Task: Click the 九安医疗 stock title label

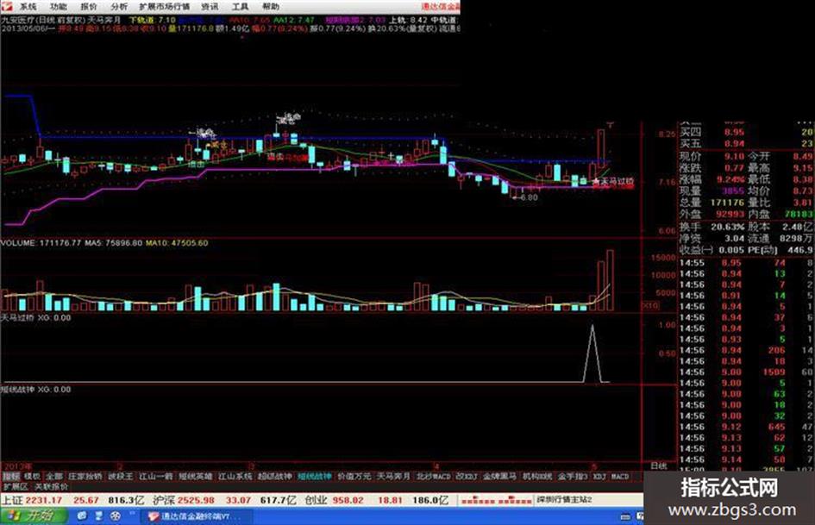Action: coord(17,20)
